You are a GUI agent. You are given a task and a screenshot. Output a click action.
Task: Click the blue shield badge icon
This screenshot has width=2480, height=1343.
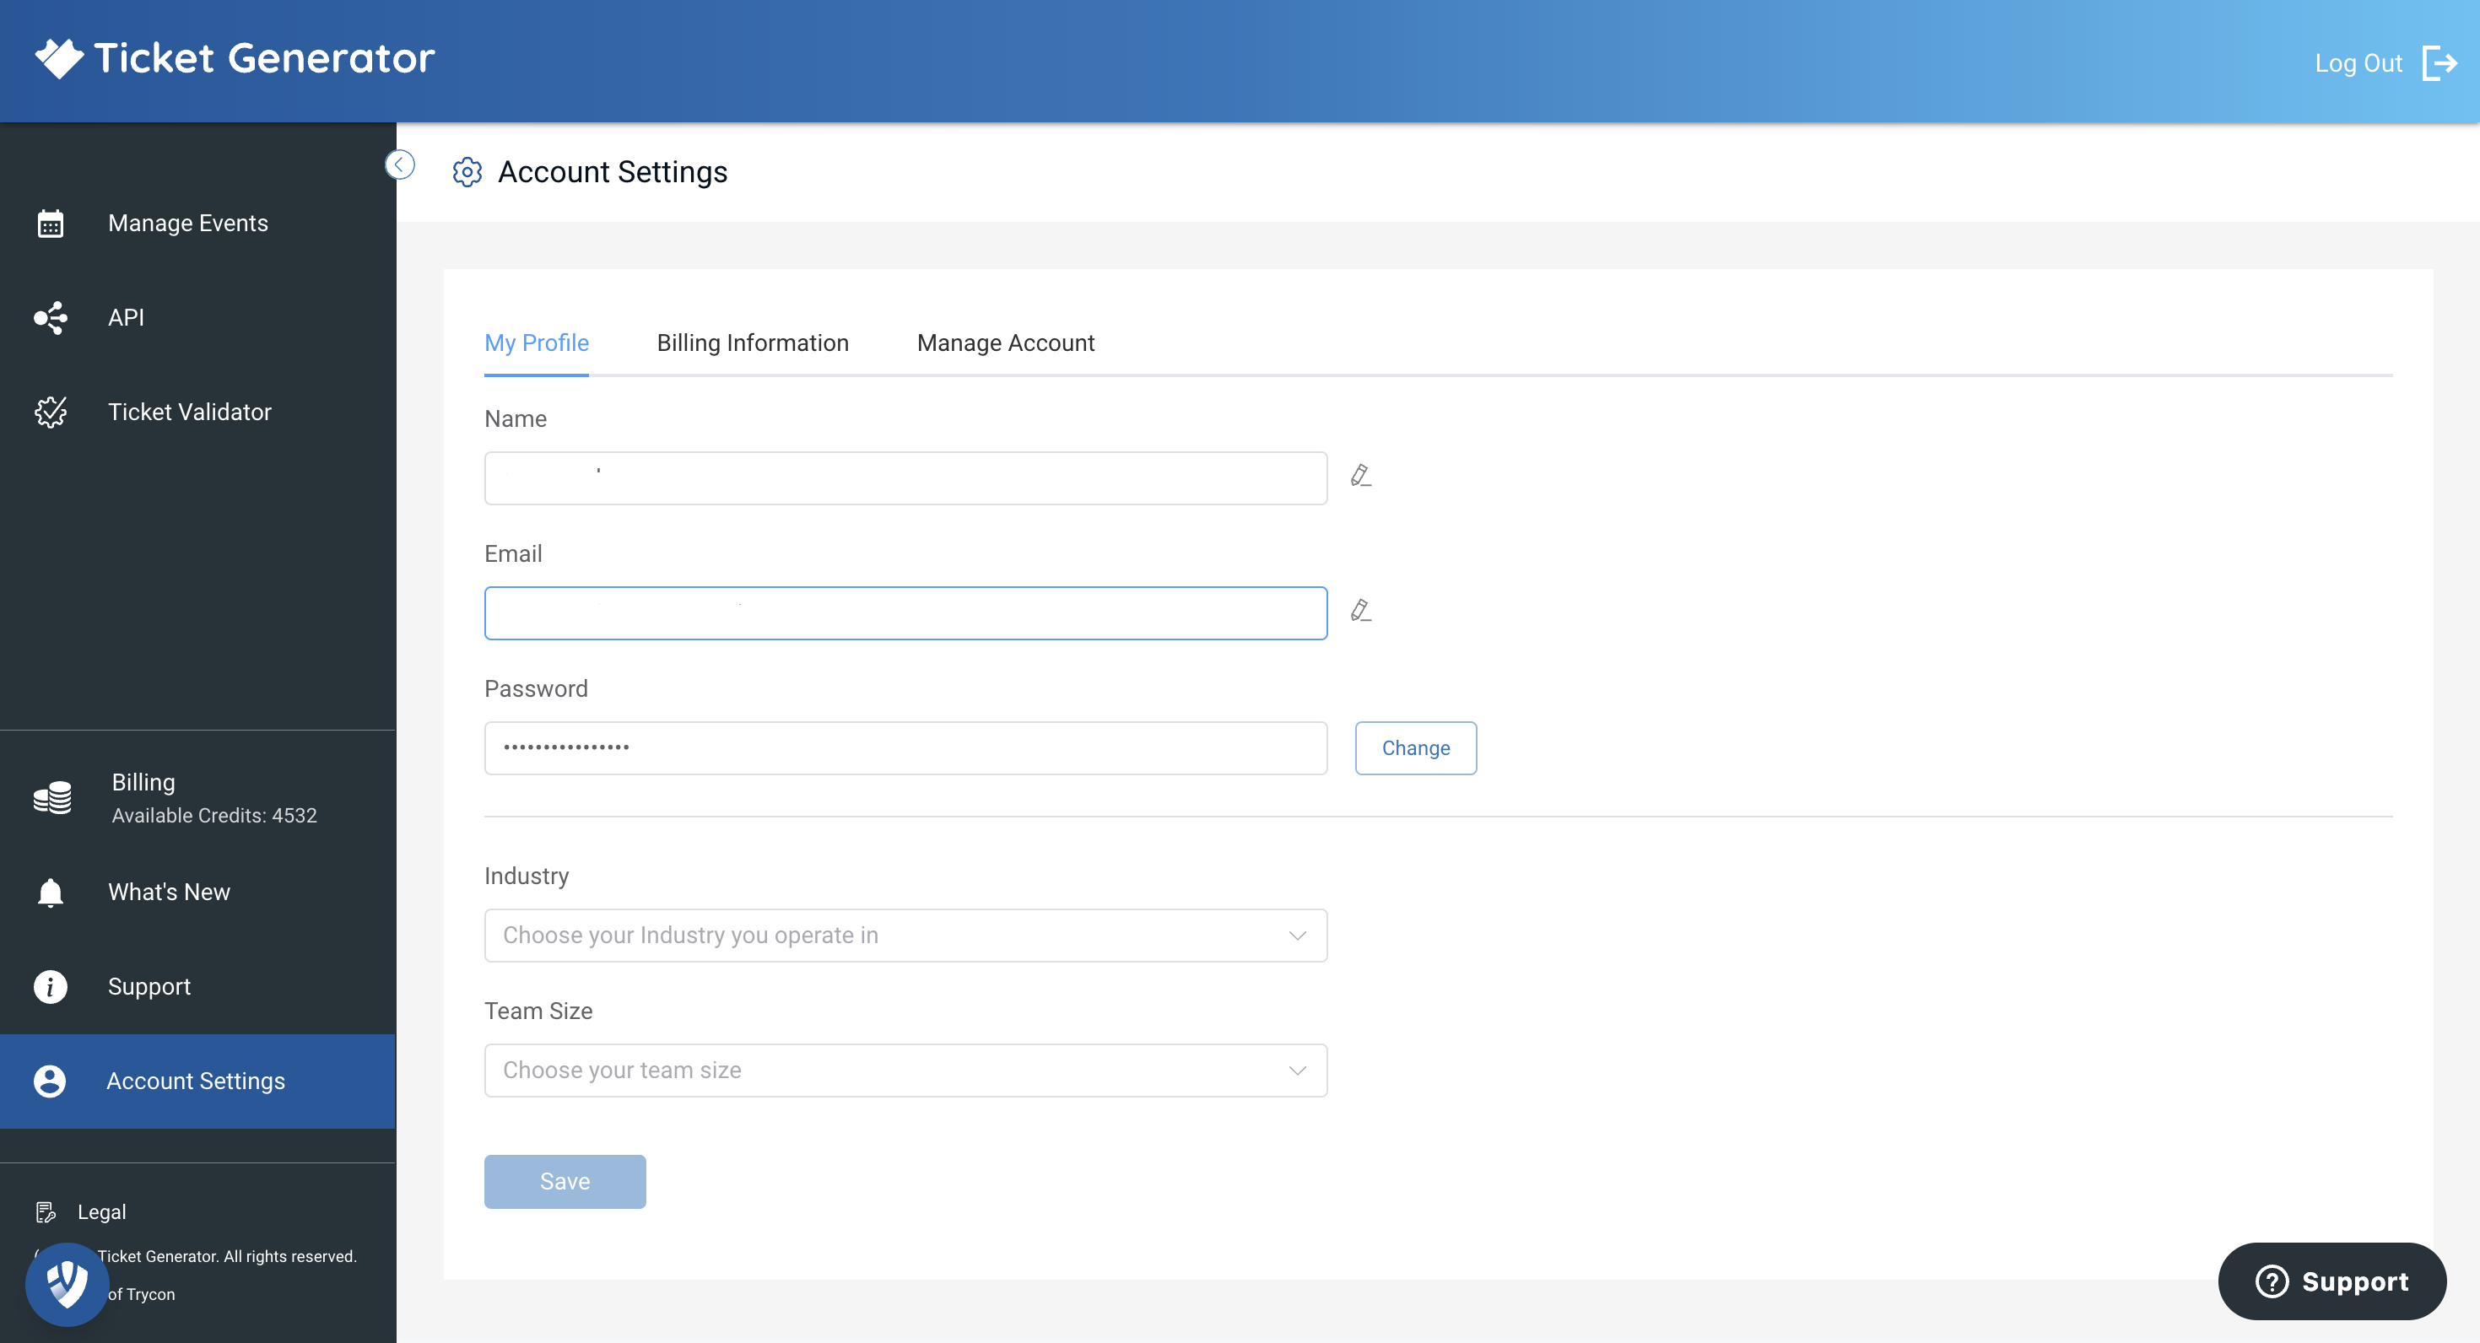coord(67,1283)
